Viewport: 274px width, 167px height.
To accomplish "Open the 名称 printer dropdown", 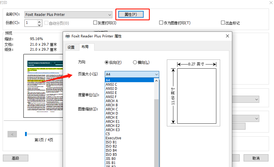I will 110,15.
